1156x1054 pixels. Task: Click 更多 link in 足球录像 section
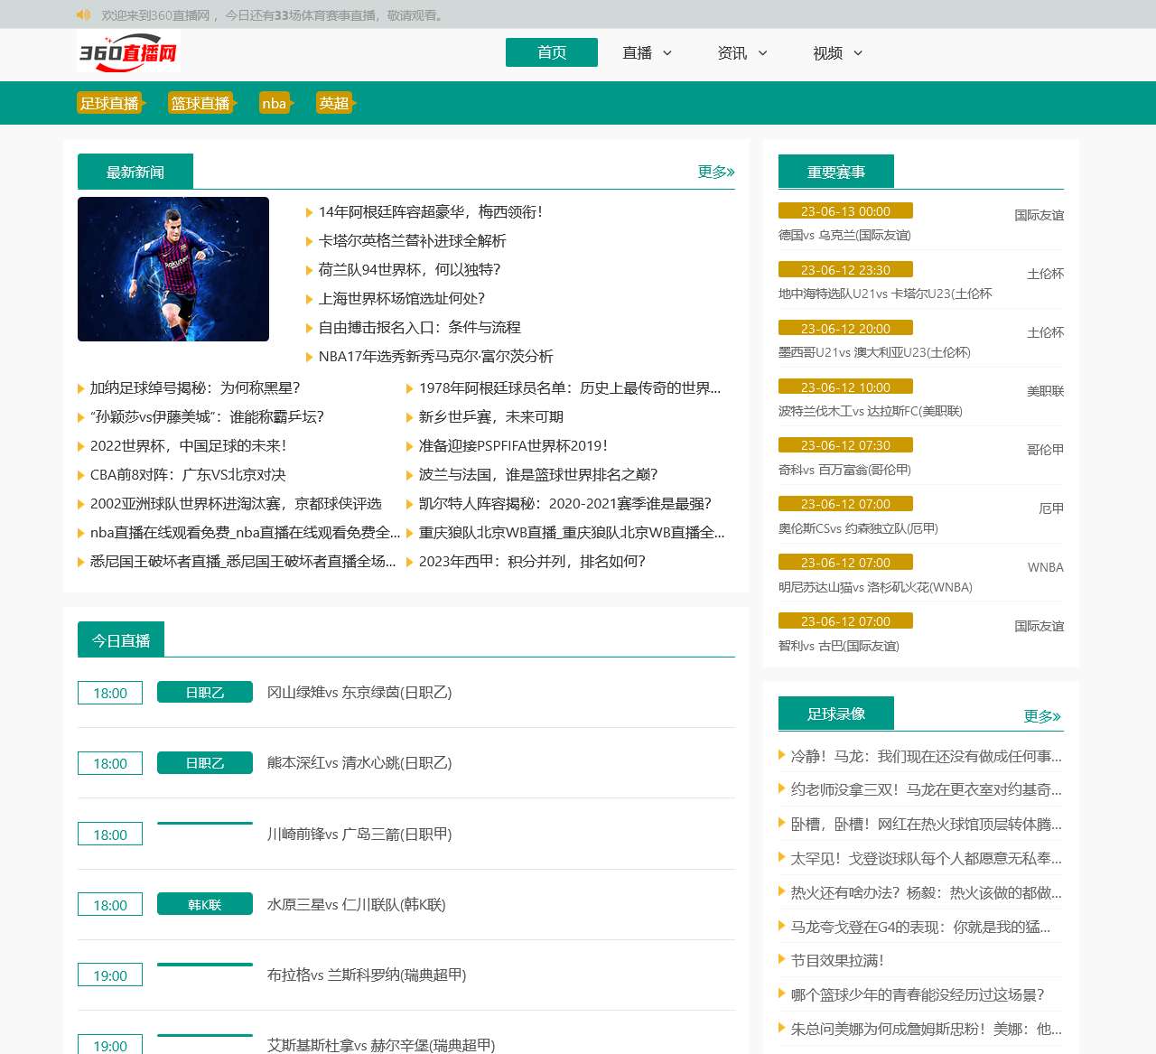pyautogui.click(x=1041, y=716)
